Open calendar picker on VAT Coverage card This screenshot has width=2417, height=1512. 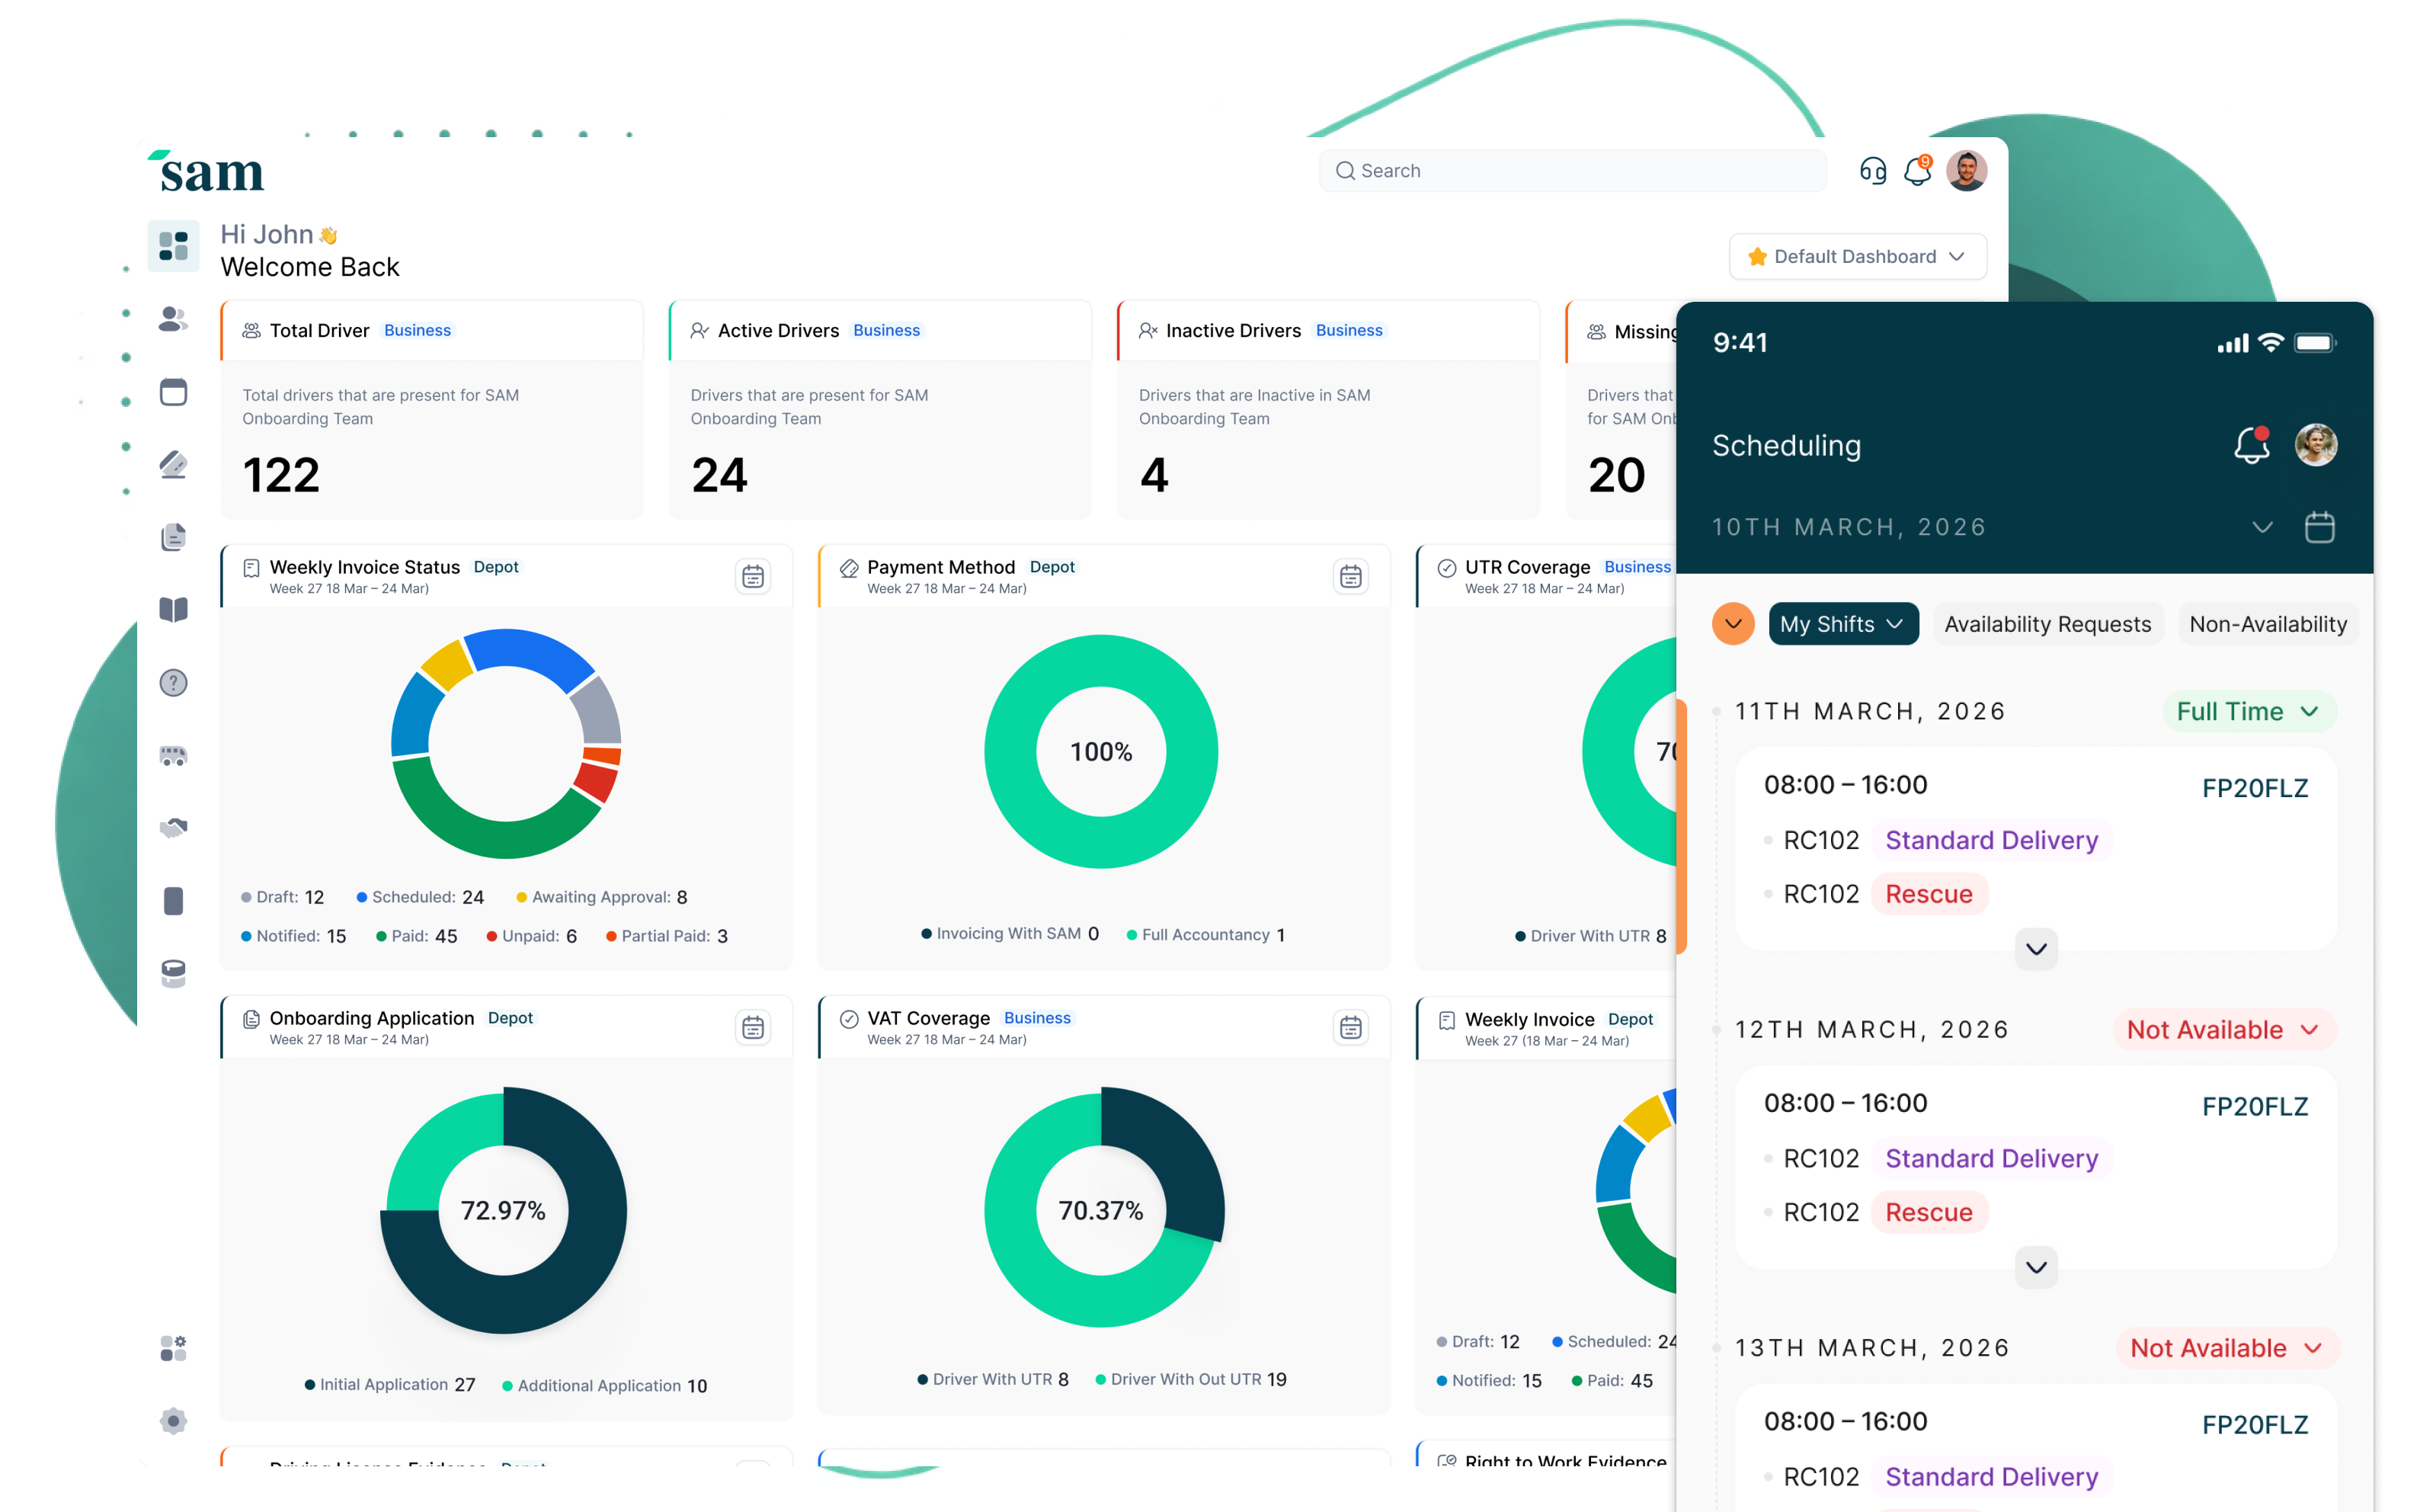coord(1350,1028)
